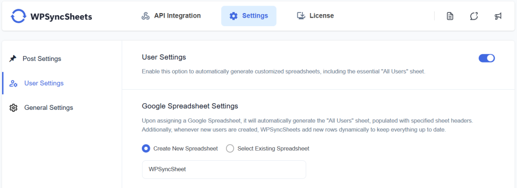Image resolution: width=517 pixels, height=188 pixels.
Task: Click the WPSyncSheets sync logo icon
Action: point(18,16)
